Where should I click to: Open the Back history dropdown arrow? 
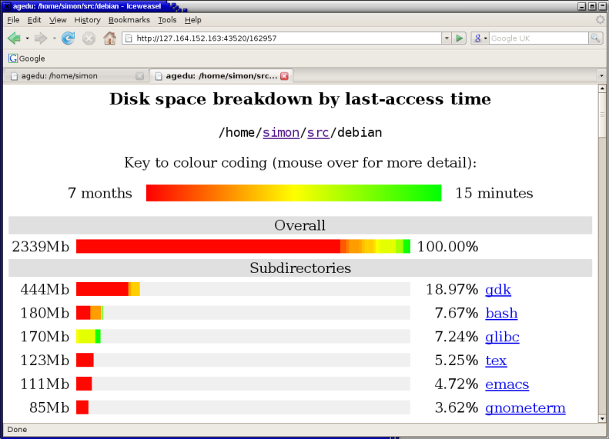point(27,38)
